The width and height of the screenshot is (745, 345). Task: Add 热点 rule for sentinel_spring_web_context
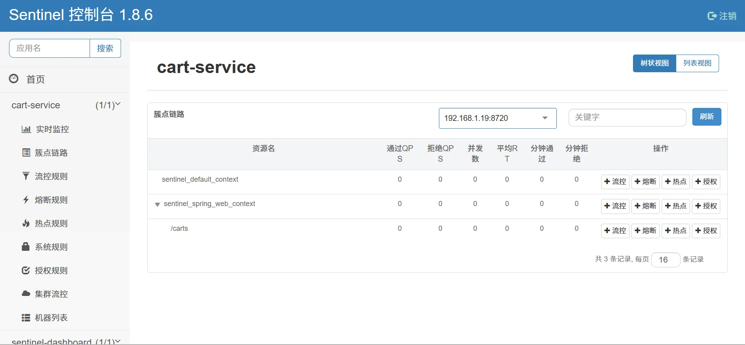point(676,206)
